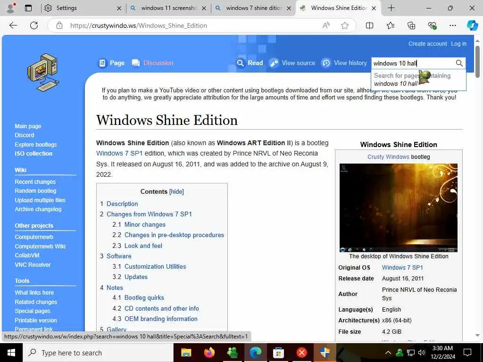Select search suggestion containing windows 10 hall
Image resolution: width=483 pixels, height=362 pixels.
click(418, 79)
